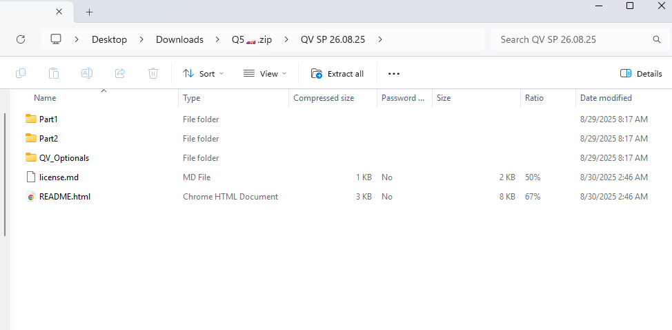Click the Refresh icon

(21, 39)
